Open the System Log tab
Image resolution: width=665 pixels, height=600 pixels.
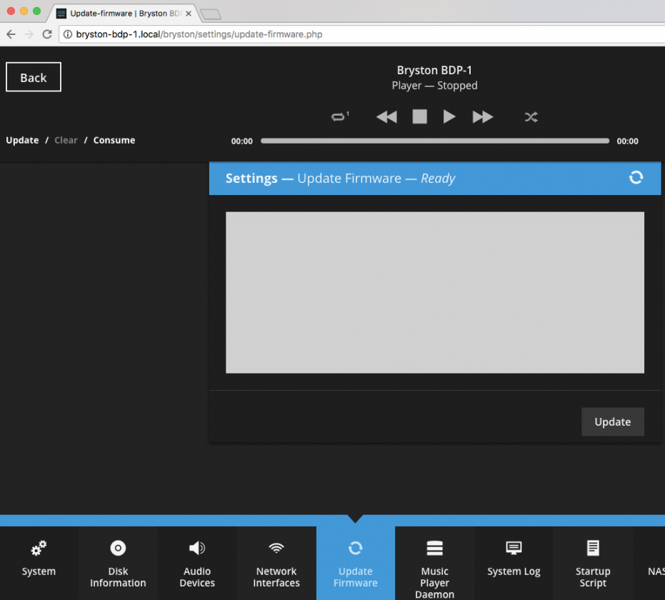coord(514,563)
